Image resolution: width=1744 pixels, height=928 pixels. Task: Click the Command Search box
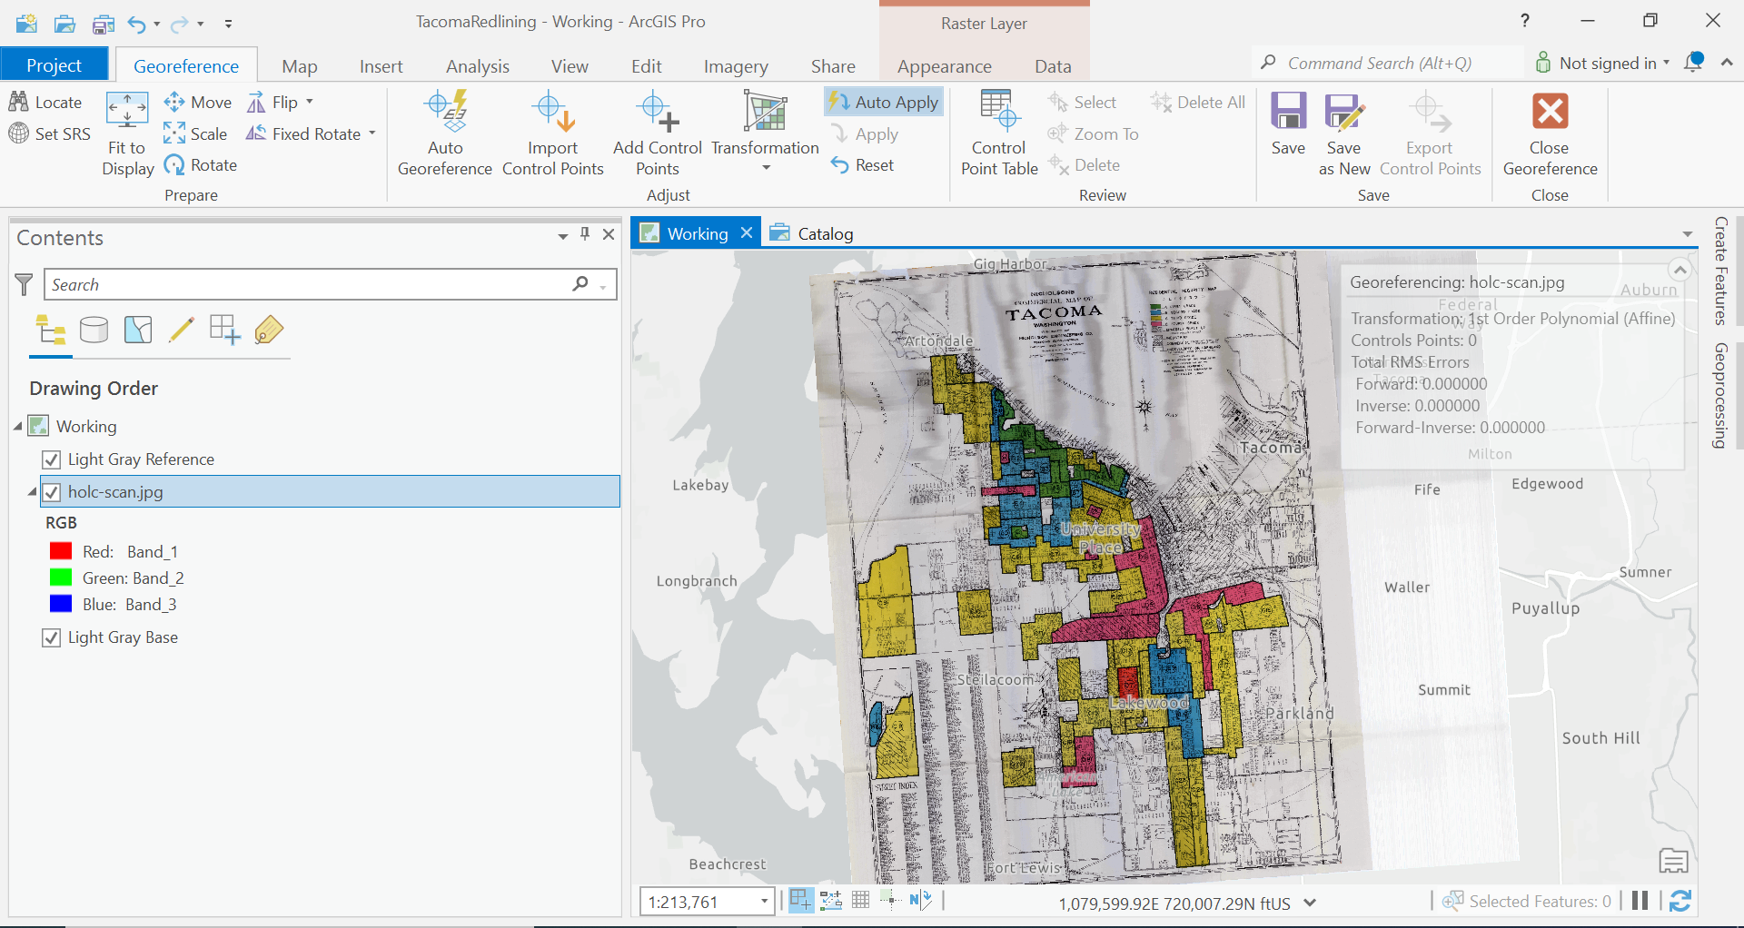pyautogui.click(x=1387, y=63)
